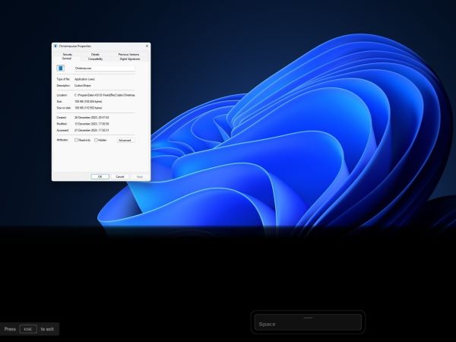Open the Digital Signatures tab
The height and width of the screenshot is (342, 456).
click(130, 59)
